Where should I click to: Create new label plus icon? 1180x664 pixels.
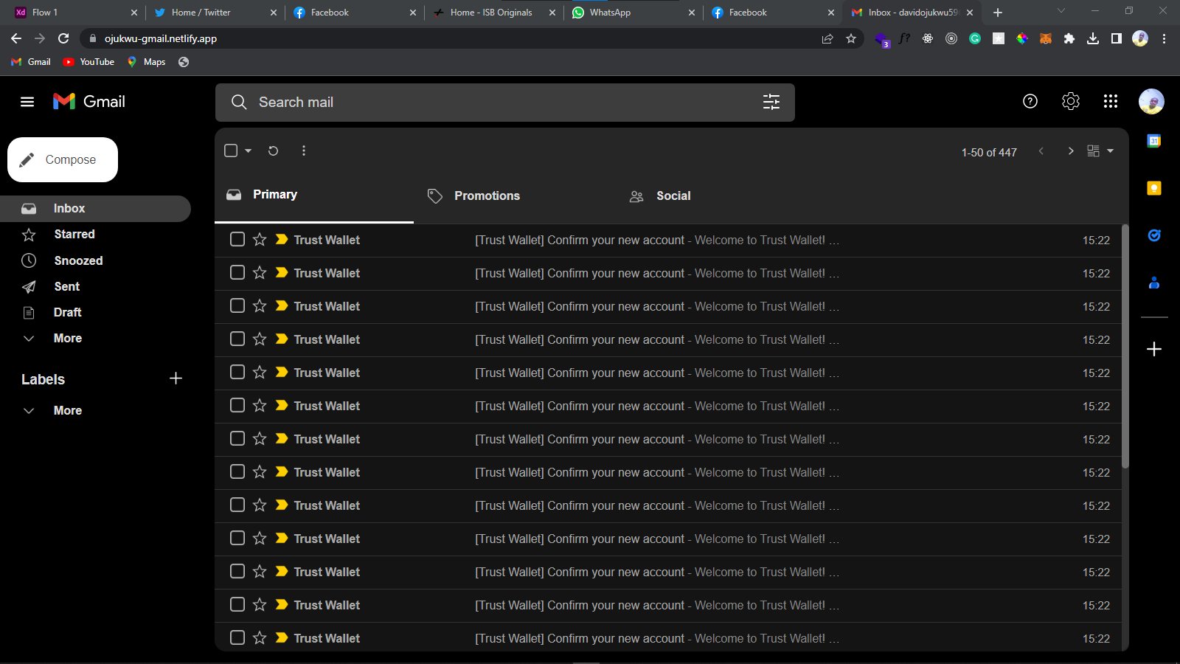pyautogui.click(x=176, y=378)
